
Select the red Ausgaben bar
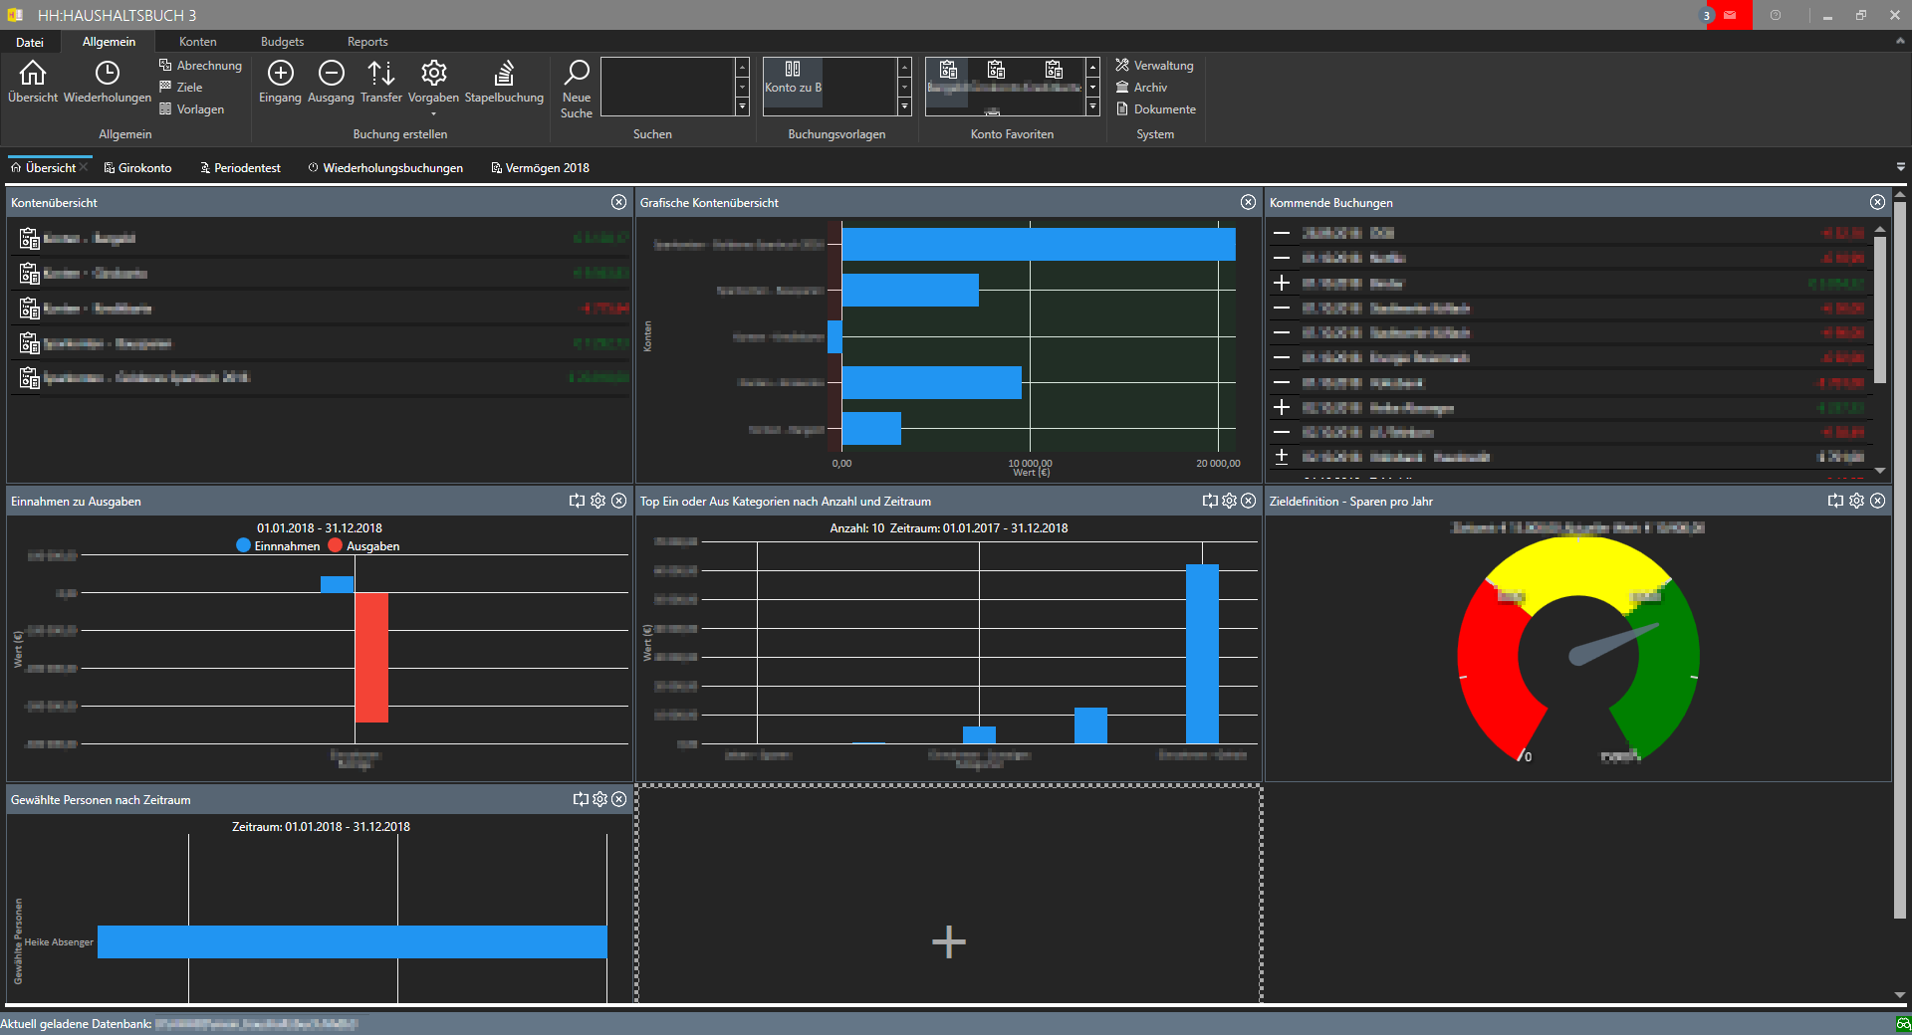point(371,657)
